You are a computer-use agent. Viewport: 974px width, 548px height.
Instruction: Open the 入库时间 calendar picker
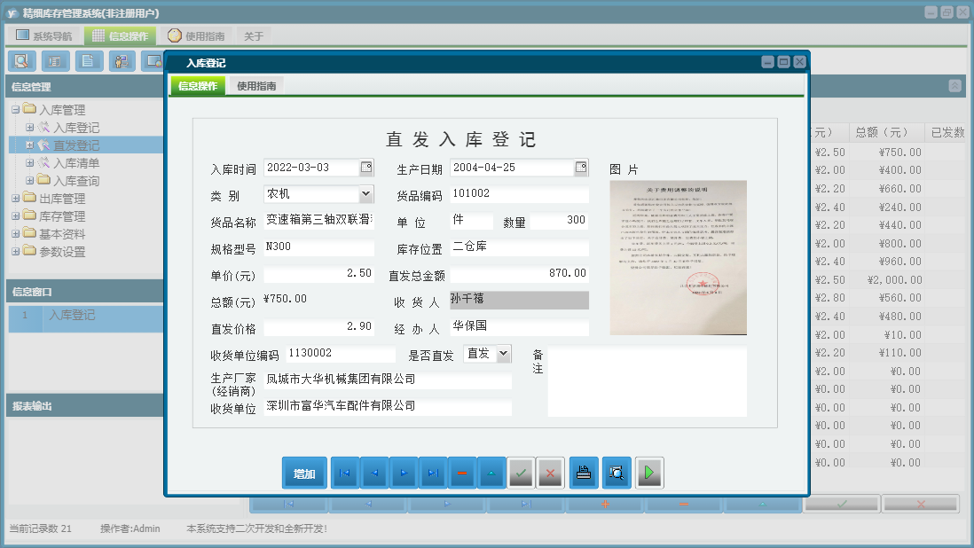coord(366,167)
